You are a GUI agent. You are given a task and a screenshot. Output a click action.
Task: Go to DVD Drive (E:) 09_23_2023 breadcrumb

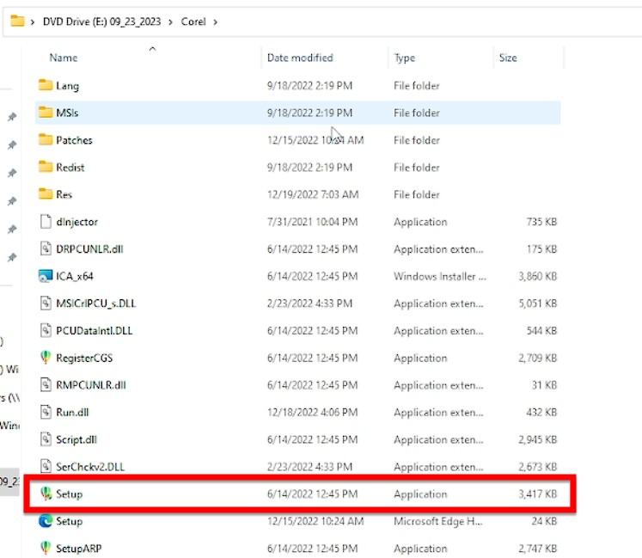click(x=101, y=21)
